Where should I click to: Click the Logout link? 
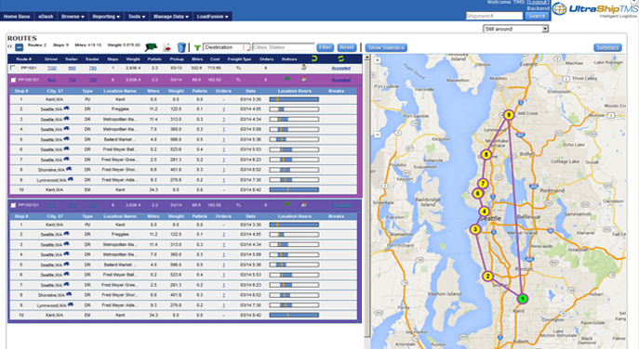(538, 3)
